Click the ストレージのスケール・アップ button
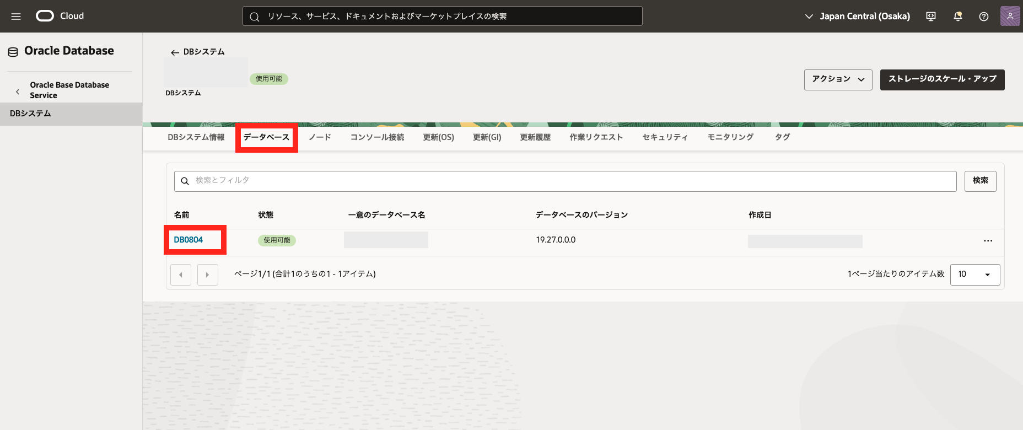This screenshot has width=1023, height=430. click(x=942, y=79)
